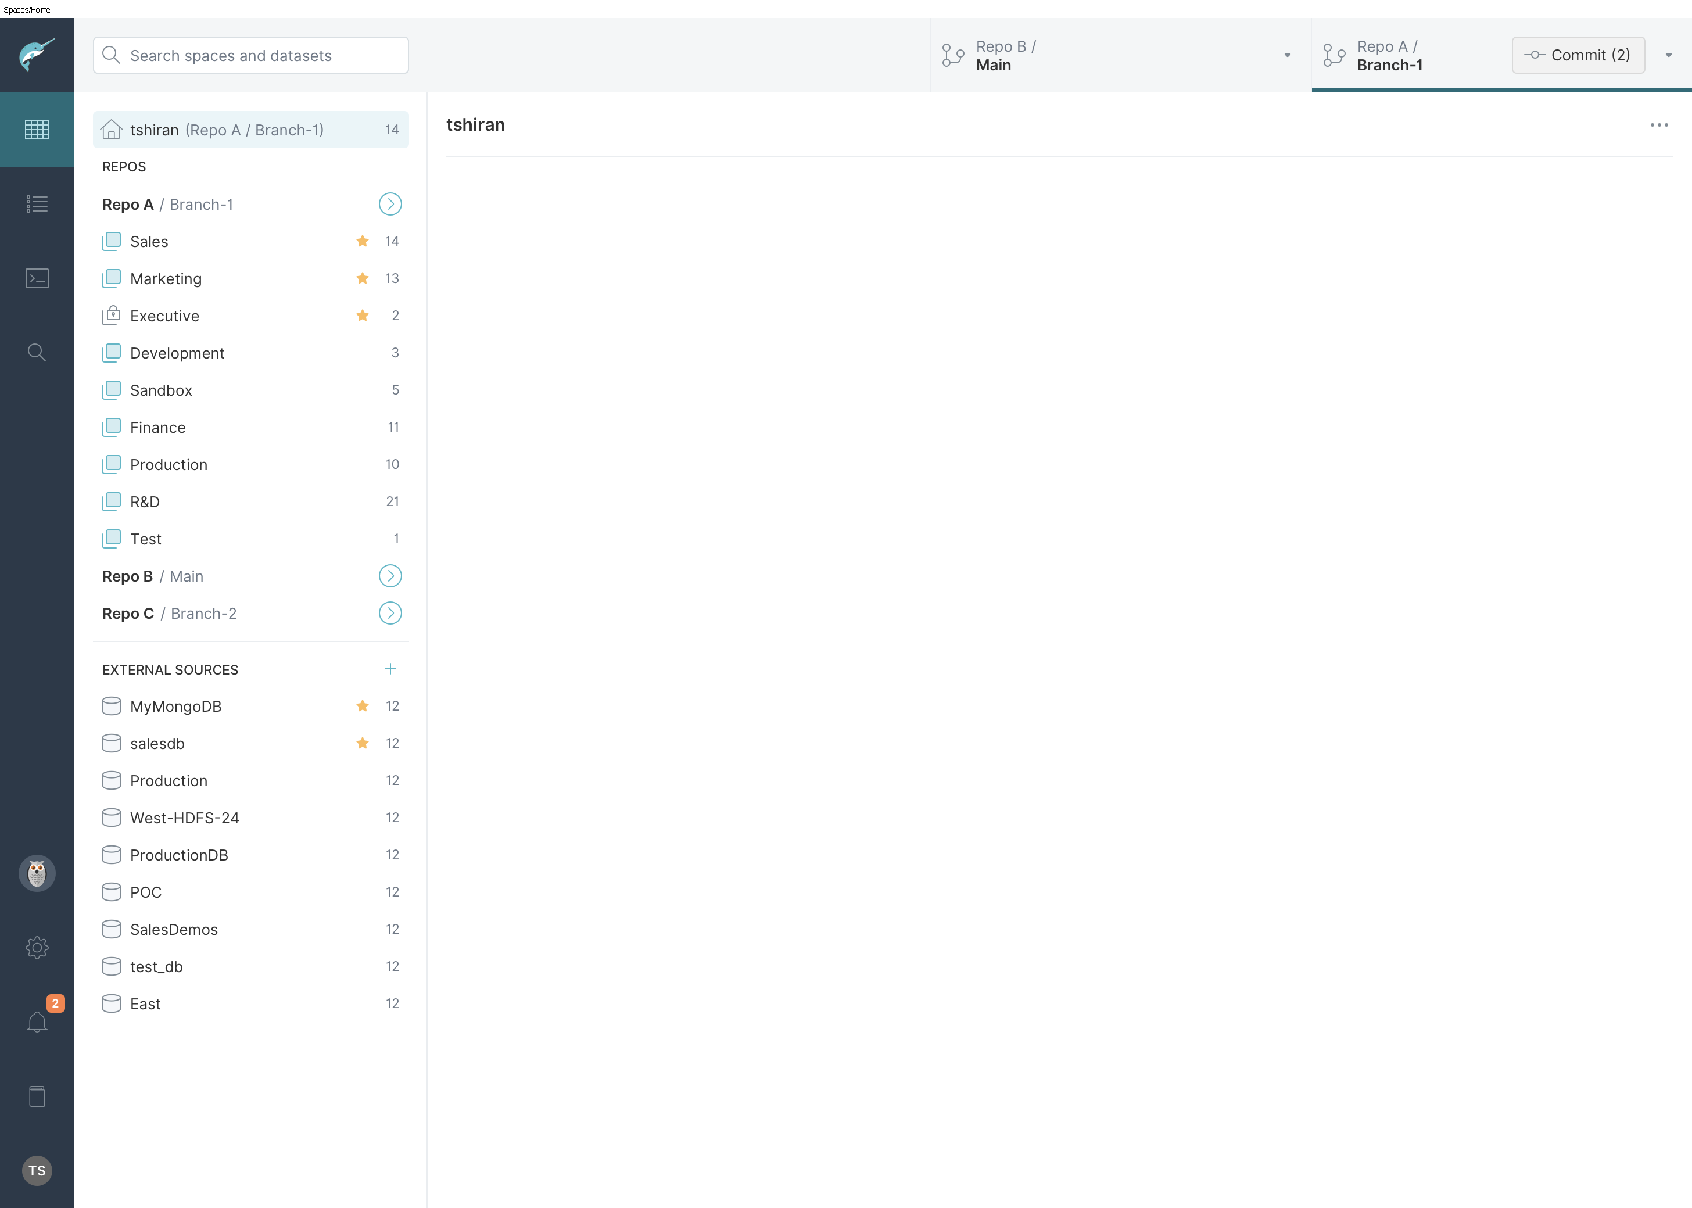Open dropdown caret for Repo B Main tab
Viewport: 1692px width, 1208px height.
(1288, 55)
